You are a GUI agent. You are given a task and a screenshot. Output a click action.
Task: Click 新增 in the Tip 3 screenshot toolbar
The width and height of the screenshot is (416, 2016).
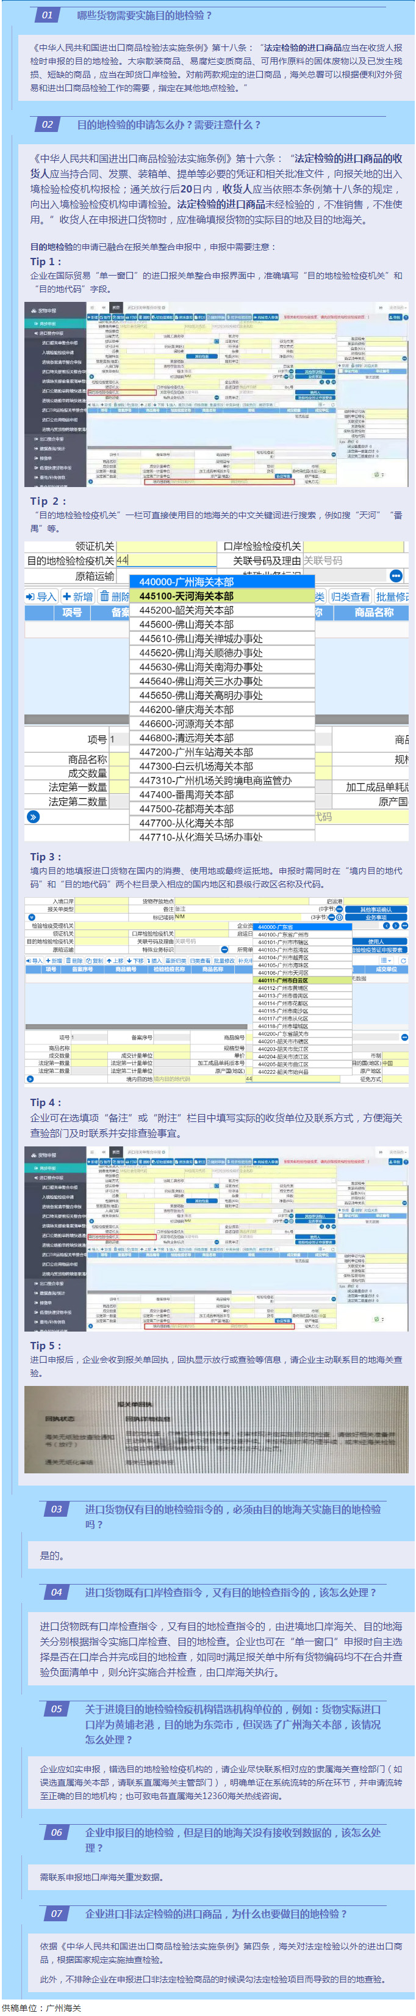click(x=54, y=960)
